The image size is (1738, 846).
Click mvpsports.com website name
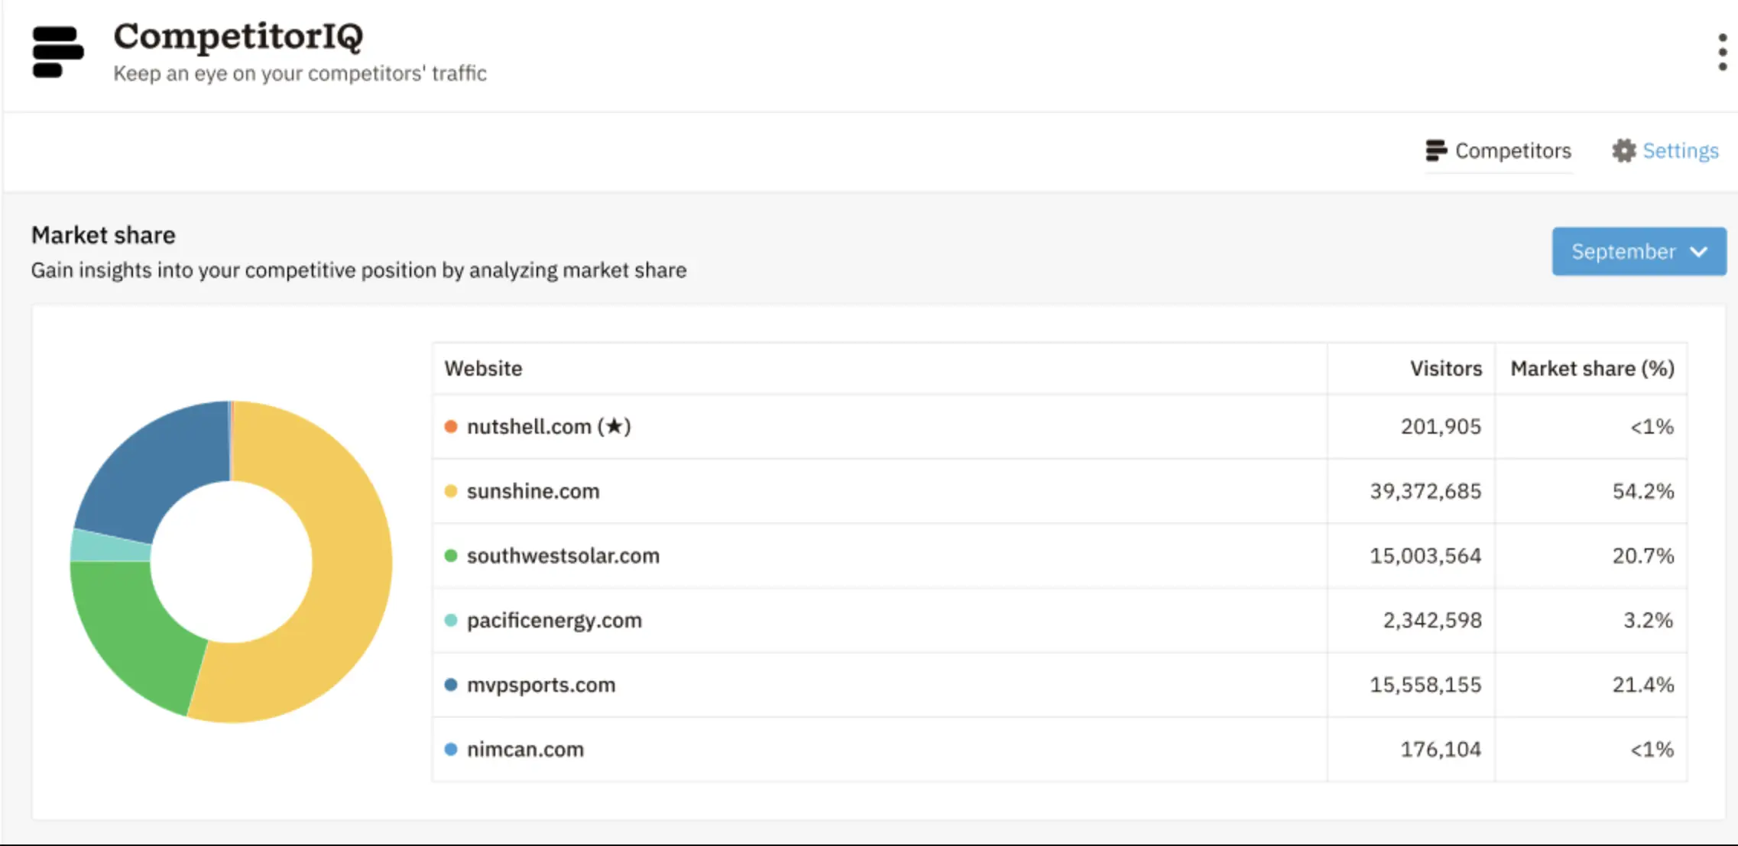coord(541,685)
